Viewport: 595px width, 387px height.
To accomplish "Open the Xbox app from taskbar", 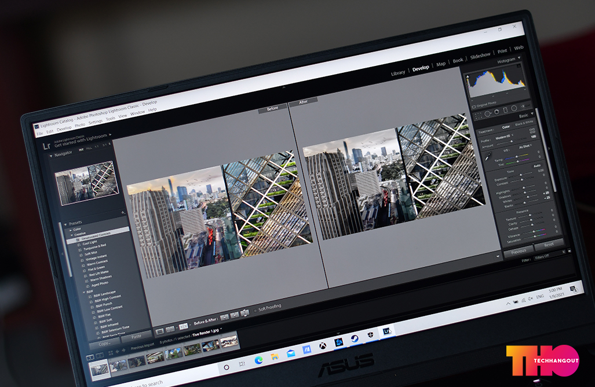I will pos(323,346).
